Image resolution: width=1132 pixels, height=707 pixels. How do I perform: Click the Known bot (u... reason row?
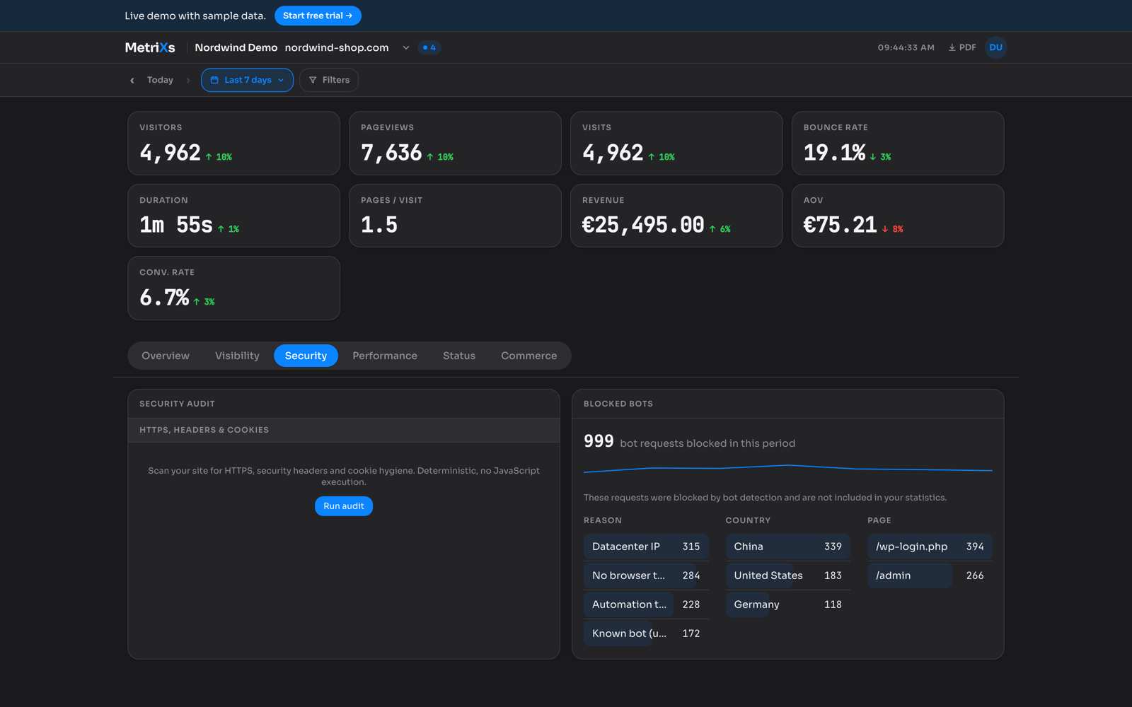click(646, 633)
